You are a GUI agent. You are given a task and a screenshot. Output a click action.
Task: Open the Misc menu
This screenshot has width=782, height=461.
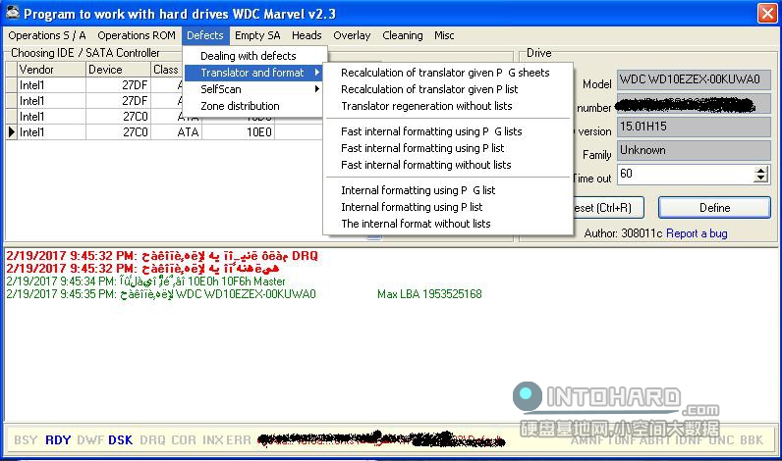444,35
